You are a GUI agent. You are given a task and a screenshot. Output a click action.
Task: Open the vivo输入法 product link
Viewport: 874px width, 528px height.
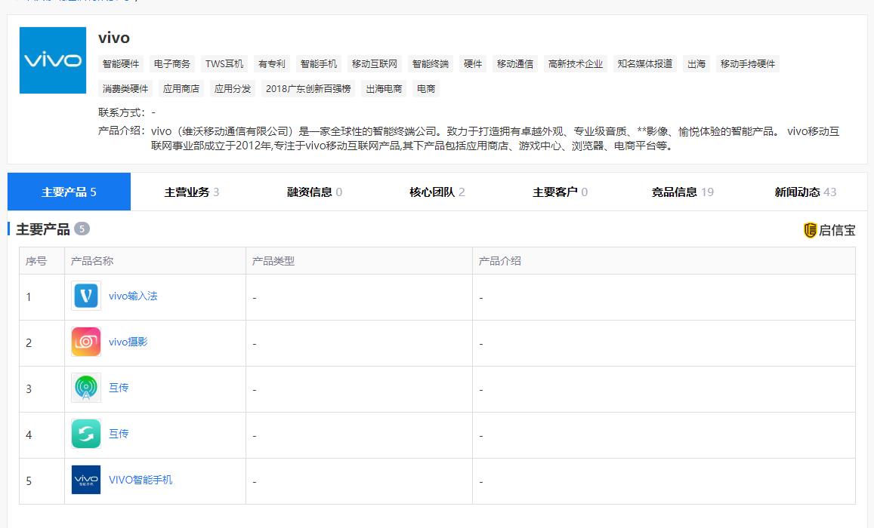pos(133,296)
